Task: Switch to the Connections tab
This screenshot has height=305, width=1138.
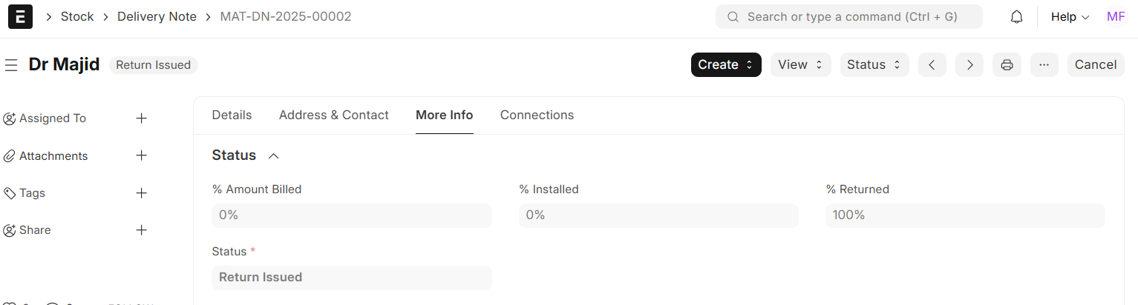Action: (537, 115)
